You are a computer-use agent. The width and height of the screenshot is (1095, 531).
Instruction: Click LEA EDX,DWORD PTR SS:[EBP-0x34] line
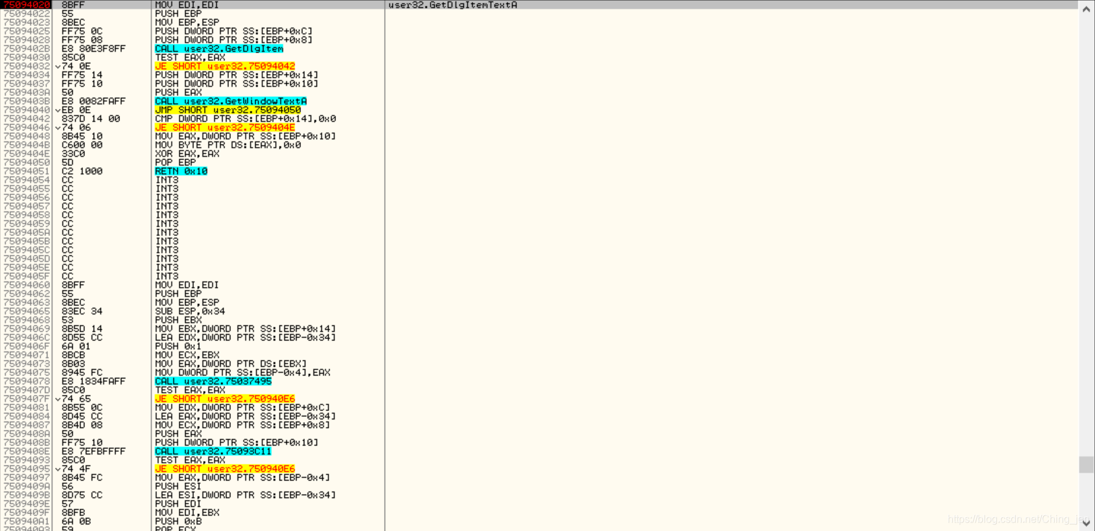coord(245,338)
